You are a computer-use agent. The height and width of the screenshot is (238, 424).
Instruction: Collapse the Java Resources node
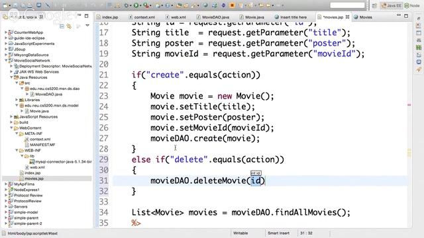(x=11, y=77)
